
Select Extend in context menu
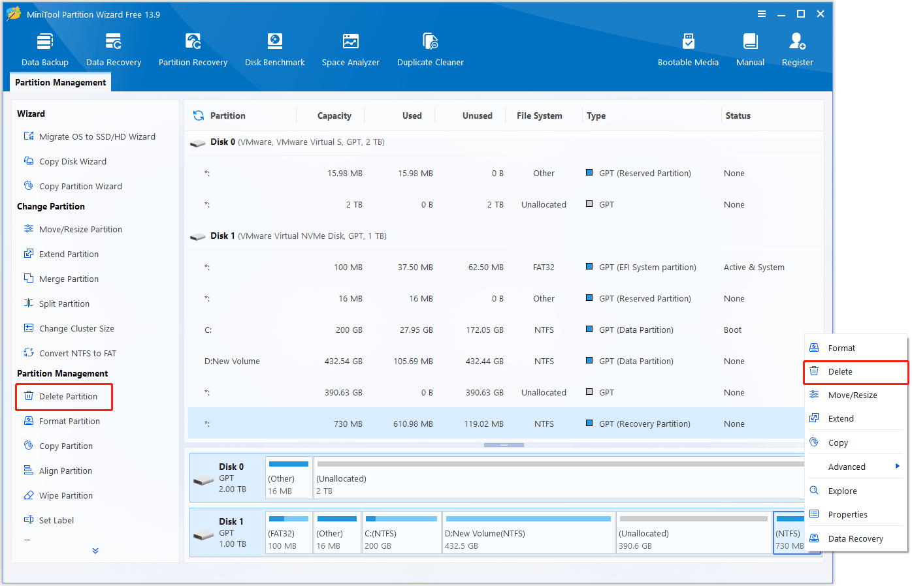(x=856, y=418)
